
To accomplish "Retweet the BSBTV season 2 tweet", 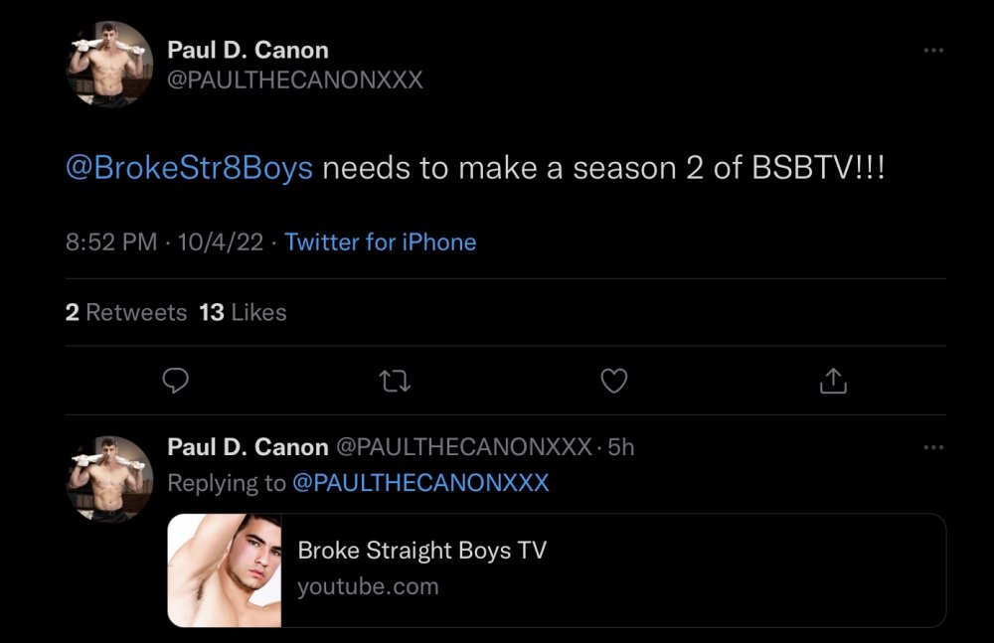I will click(396, 381).
